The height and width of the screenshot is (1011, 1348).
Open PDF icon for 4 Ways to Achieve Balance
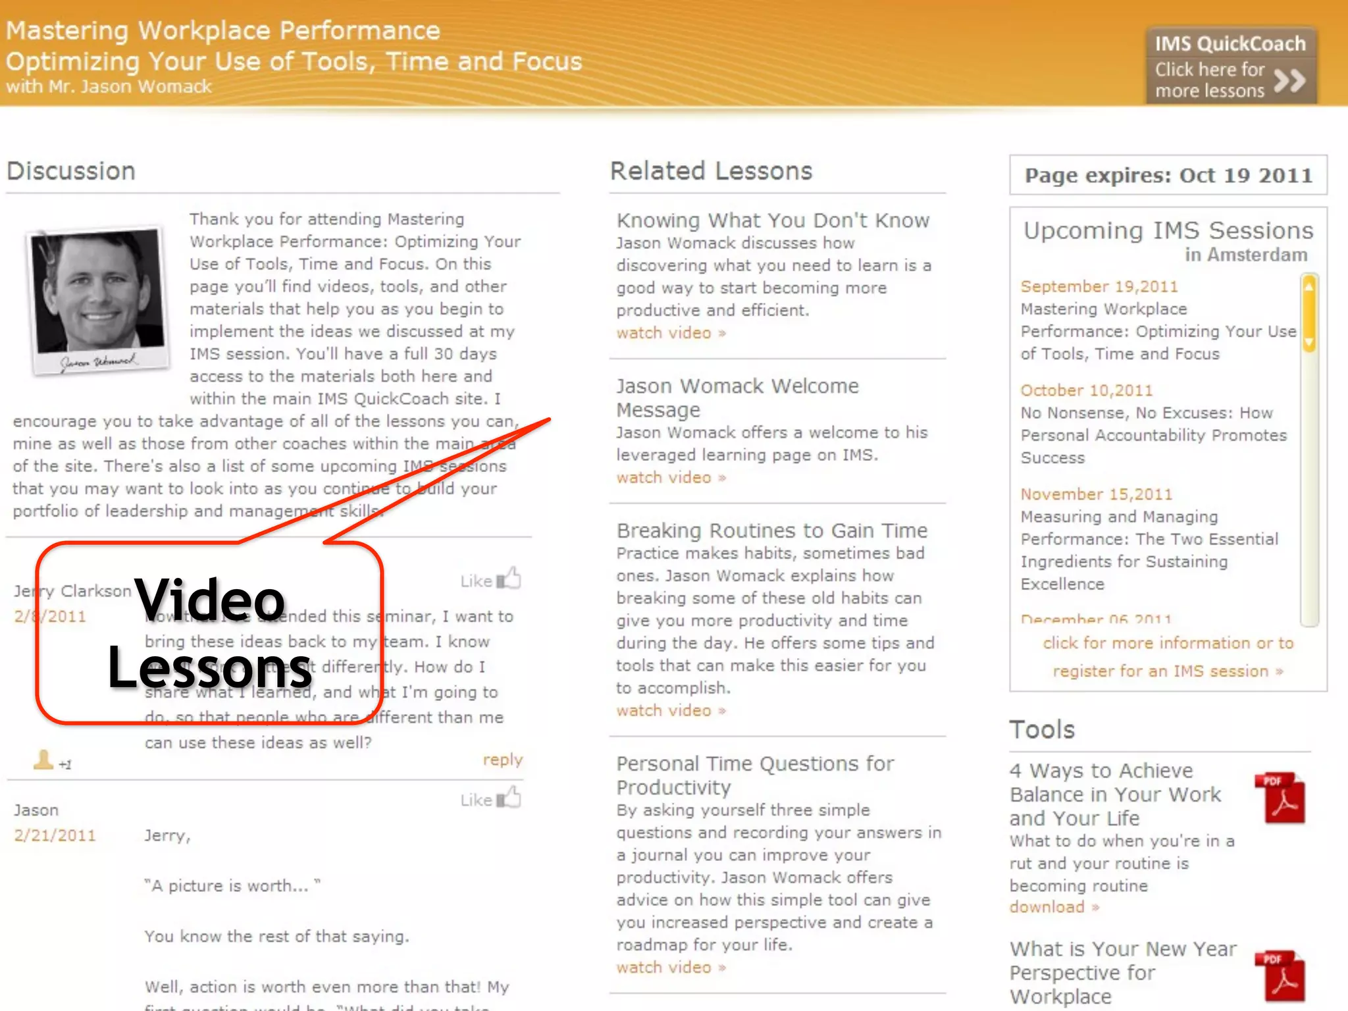1280,798
